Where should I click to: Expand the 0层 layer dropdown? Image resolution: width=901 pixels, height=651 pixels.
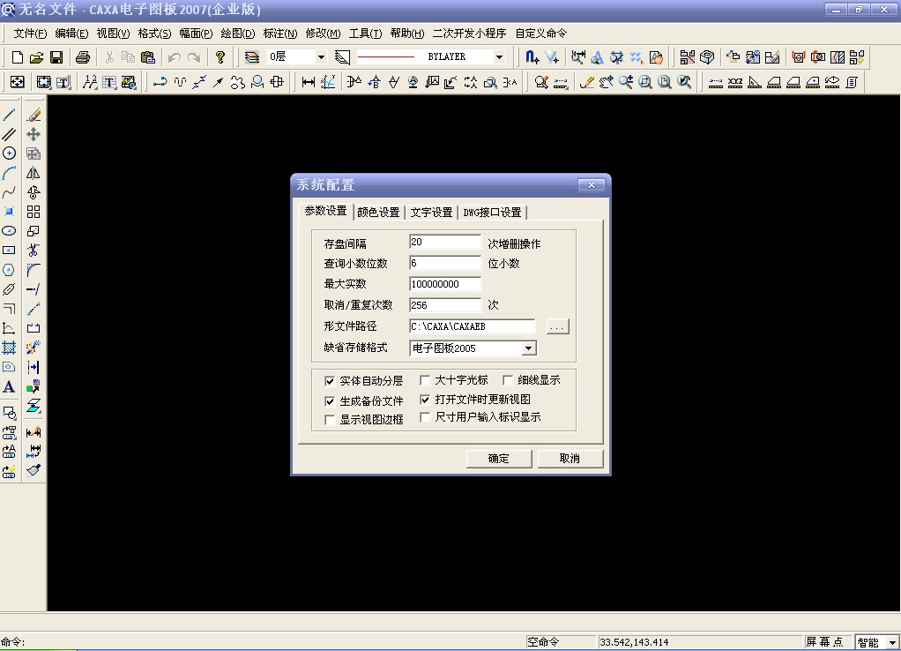[321, 57]
